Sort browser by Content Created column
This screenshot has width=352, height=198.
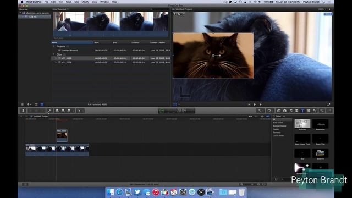coord(159,43)
